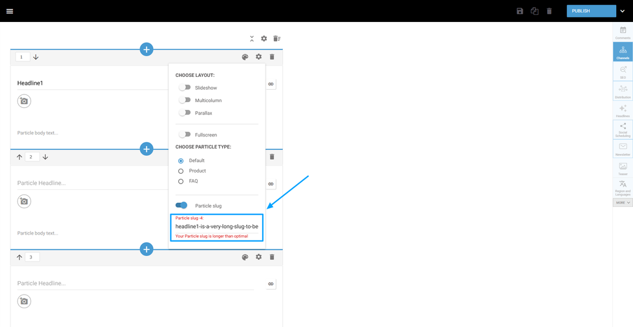
Task: Enable the Slideshow layout toggle
Action: coord(185,87)
